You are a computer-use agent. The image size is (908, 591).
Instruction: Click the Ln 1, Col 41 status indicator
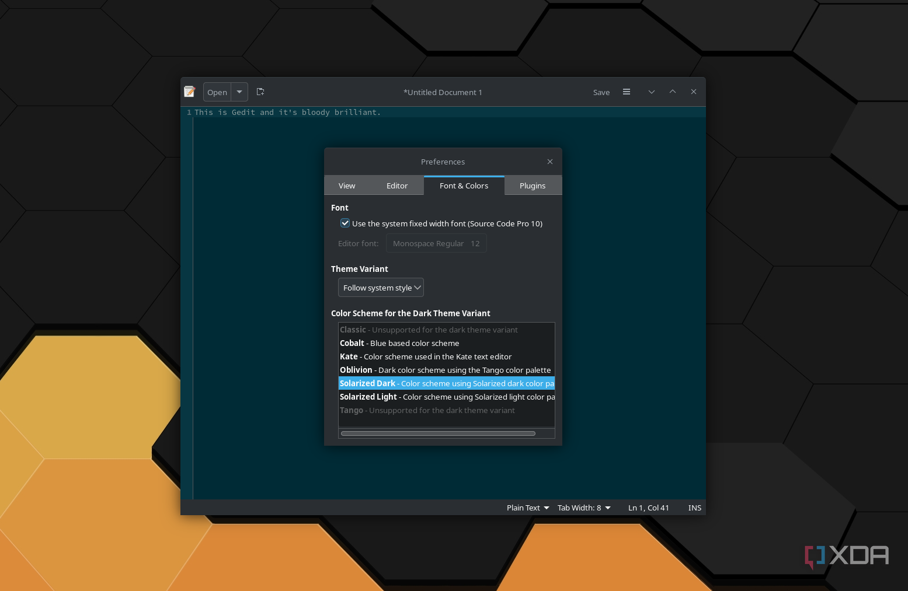pyautogui.click(x=649, y=508)
